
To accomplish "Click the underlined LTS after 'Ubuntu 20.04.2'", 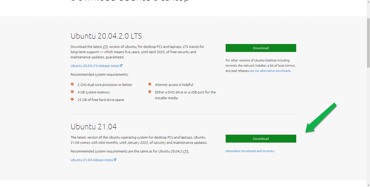I will 186,151.
